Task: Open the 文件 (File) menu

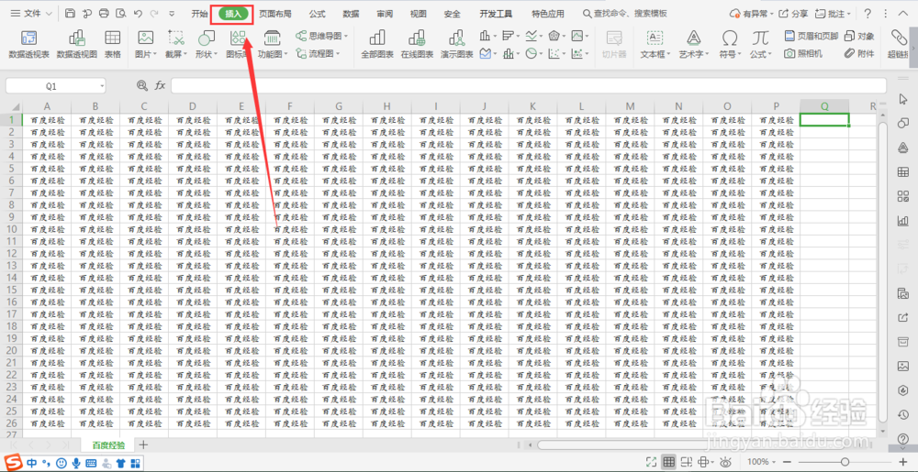Action: (x=31, y=14)
